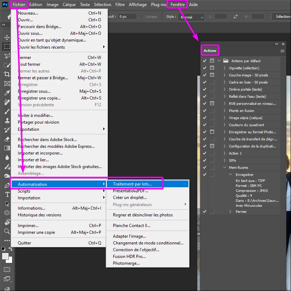Screen dimensions: 291x291
Task: Toggle checkmark for the 50% action
Action: (x=204, y=160)
